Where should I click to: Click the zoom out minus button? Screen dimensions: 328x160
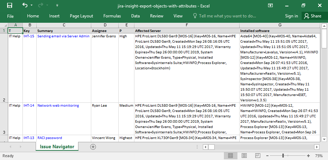[267, 156]
